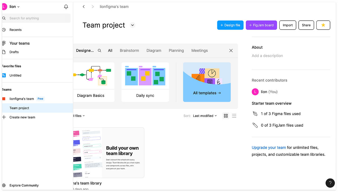Click the templates search magnifier icon
The image size is (338, 192).
point(100,51)
